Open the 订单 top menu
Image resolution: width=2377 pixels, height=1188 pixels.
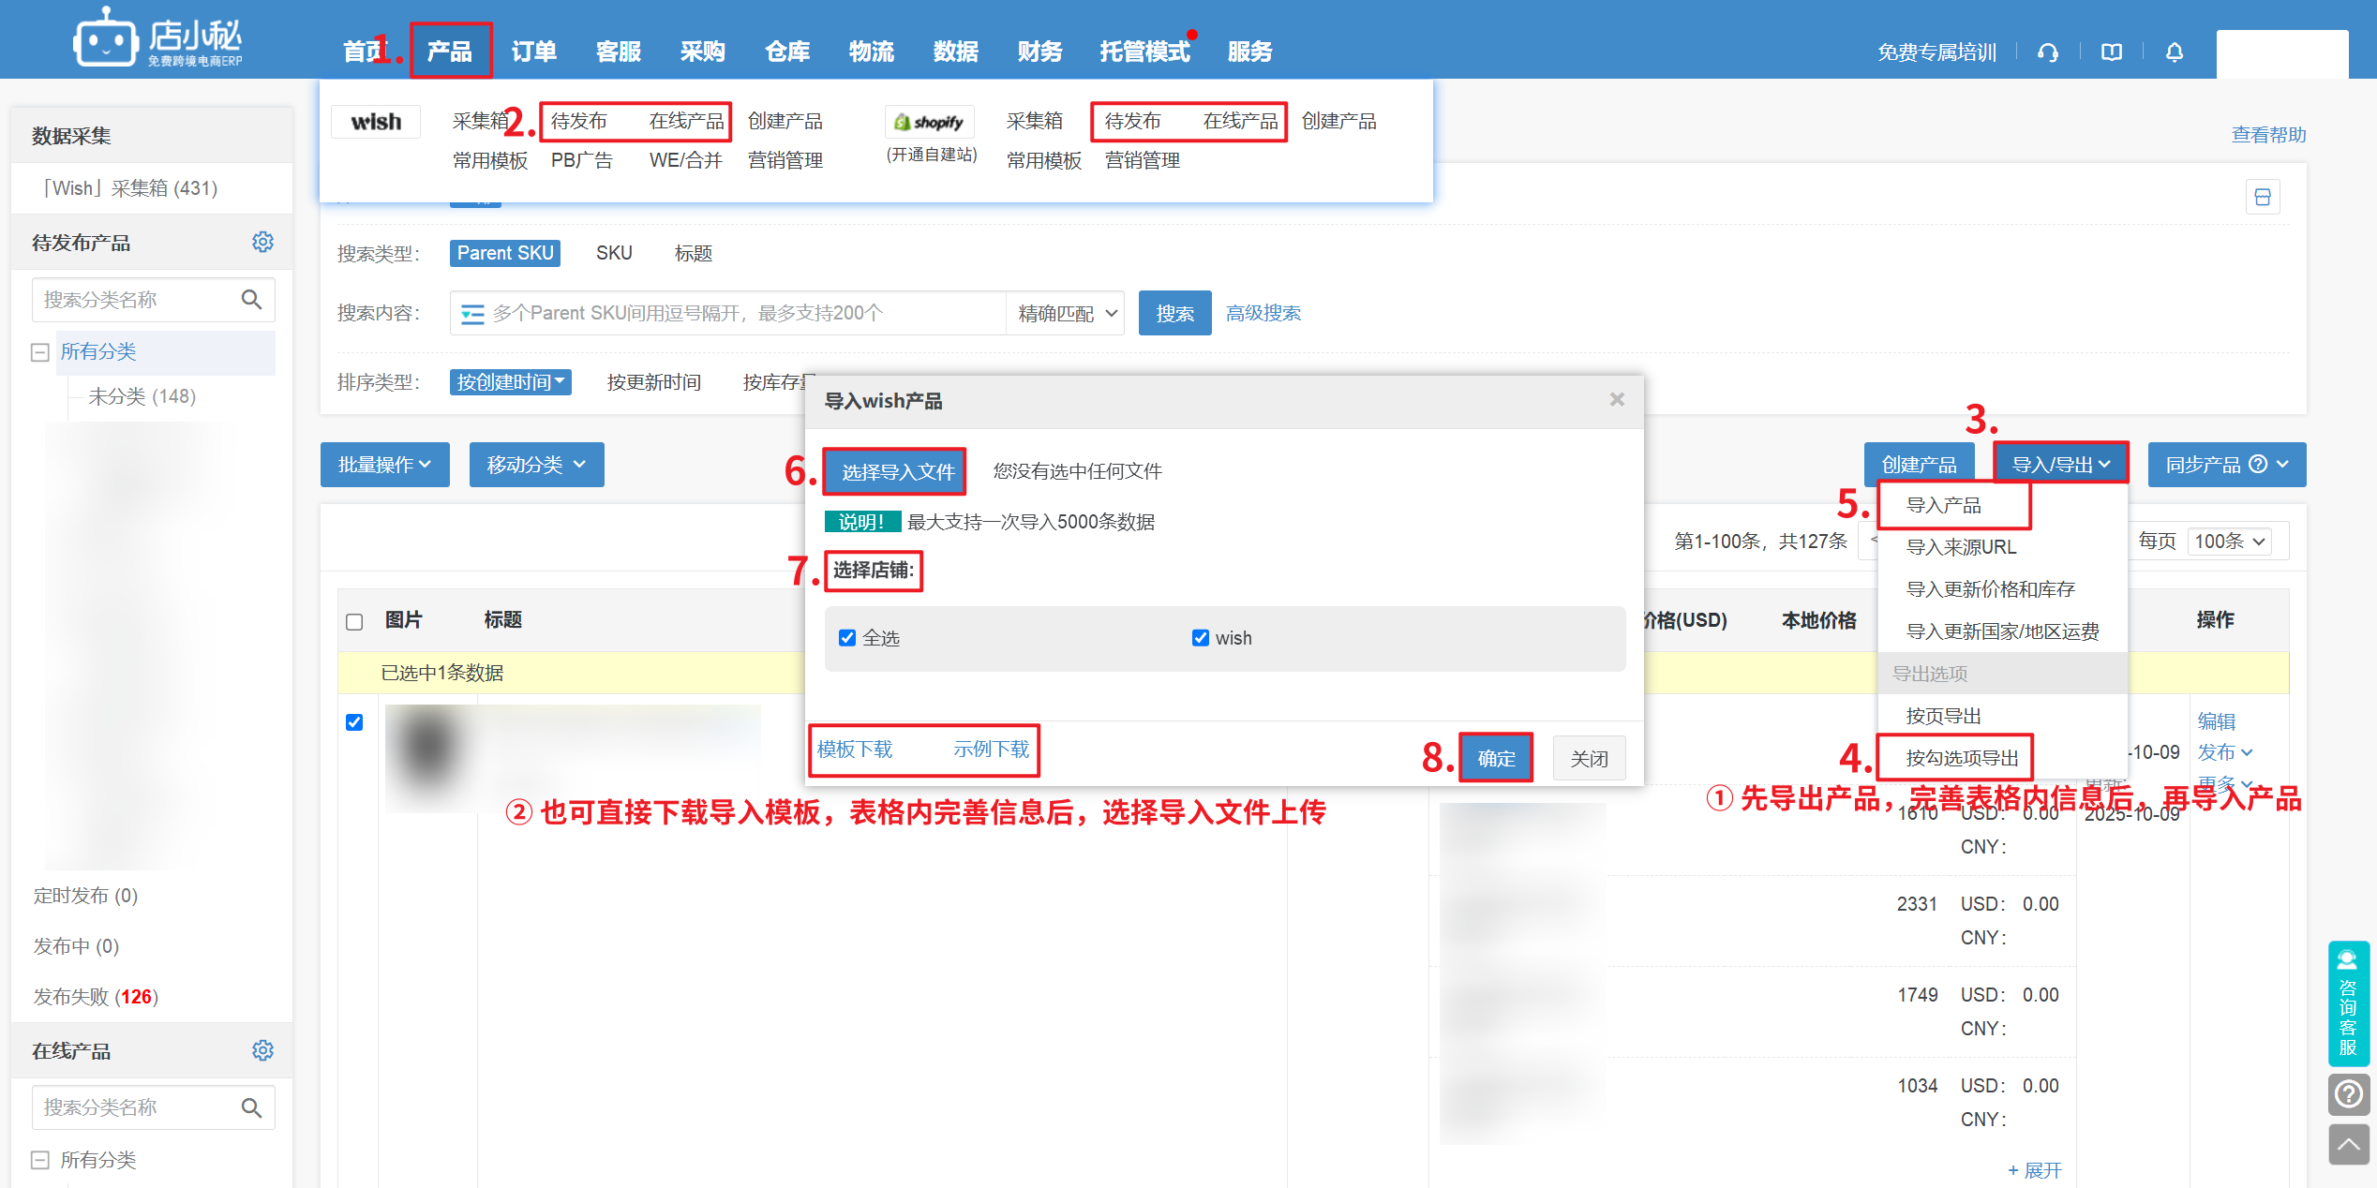click(533, 52)
